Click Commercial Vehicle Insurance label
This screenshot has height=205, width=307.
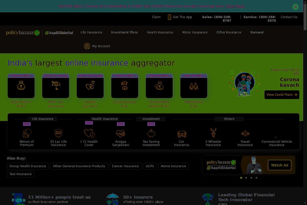click(277, 143)
